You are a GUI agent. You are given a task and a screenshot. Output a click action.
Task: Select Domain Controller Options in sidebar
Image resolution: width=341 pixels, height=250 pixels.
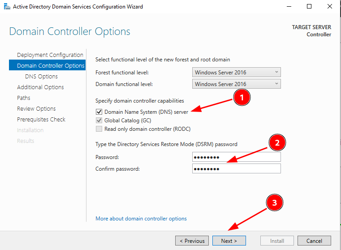pos(47,65)
